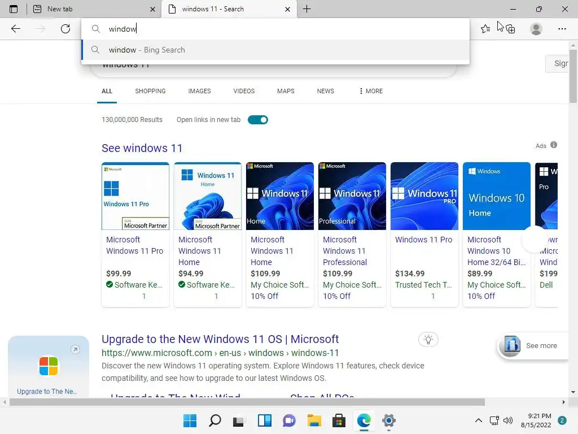Select the window - Bing Search suggestion
578x434 pixels.
coord(275,50)
